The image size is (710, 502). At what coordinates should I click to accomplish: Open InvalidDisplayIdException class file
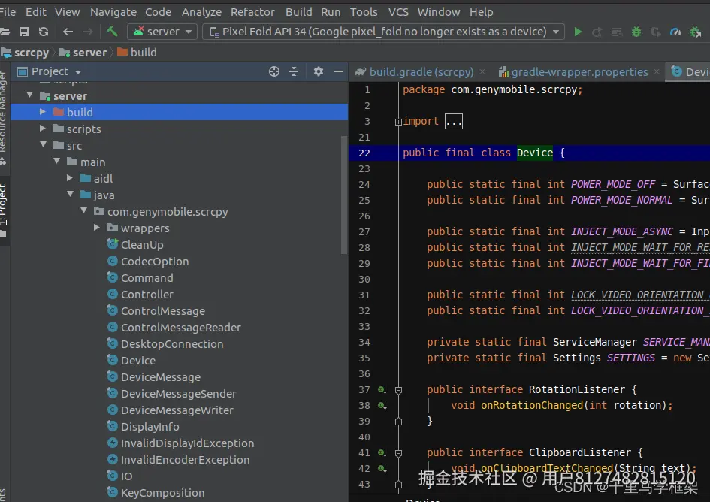click(x=187, y=443)
